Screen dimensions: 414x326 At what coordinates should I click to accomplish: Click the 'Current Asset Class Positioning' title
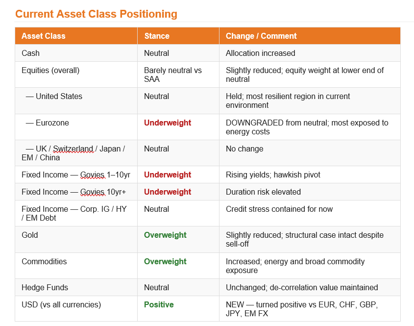96,14
